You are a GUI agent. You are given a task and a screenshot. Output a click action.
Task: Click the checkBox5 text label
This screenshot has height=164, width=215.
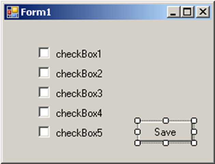click(x=79, y=133)
